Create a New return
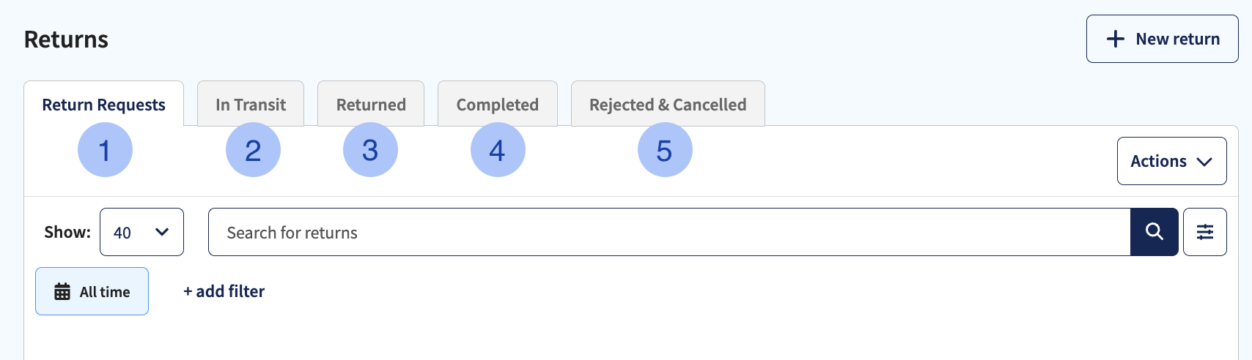This screenshot has width=1252, height=360. click(1162, 39)
